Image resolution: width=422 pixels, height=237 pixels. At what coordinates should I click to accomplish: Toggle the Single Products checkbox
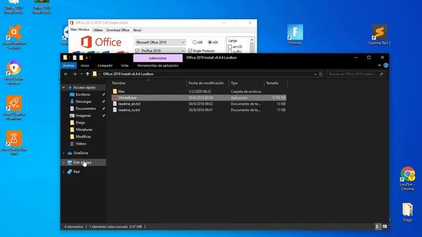tap(190, 51)
